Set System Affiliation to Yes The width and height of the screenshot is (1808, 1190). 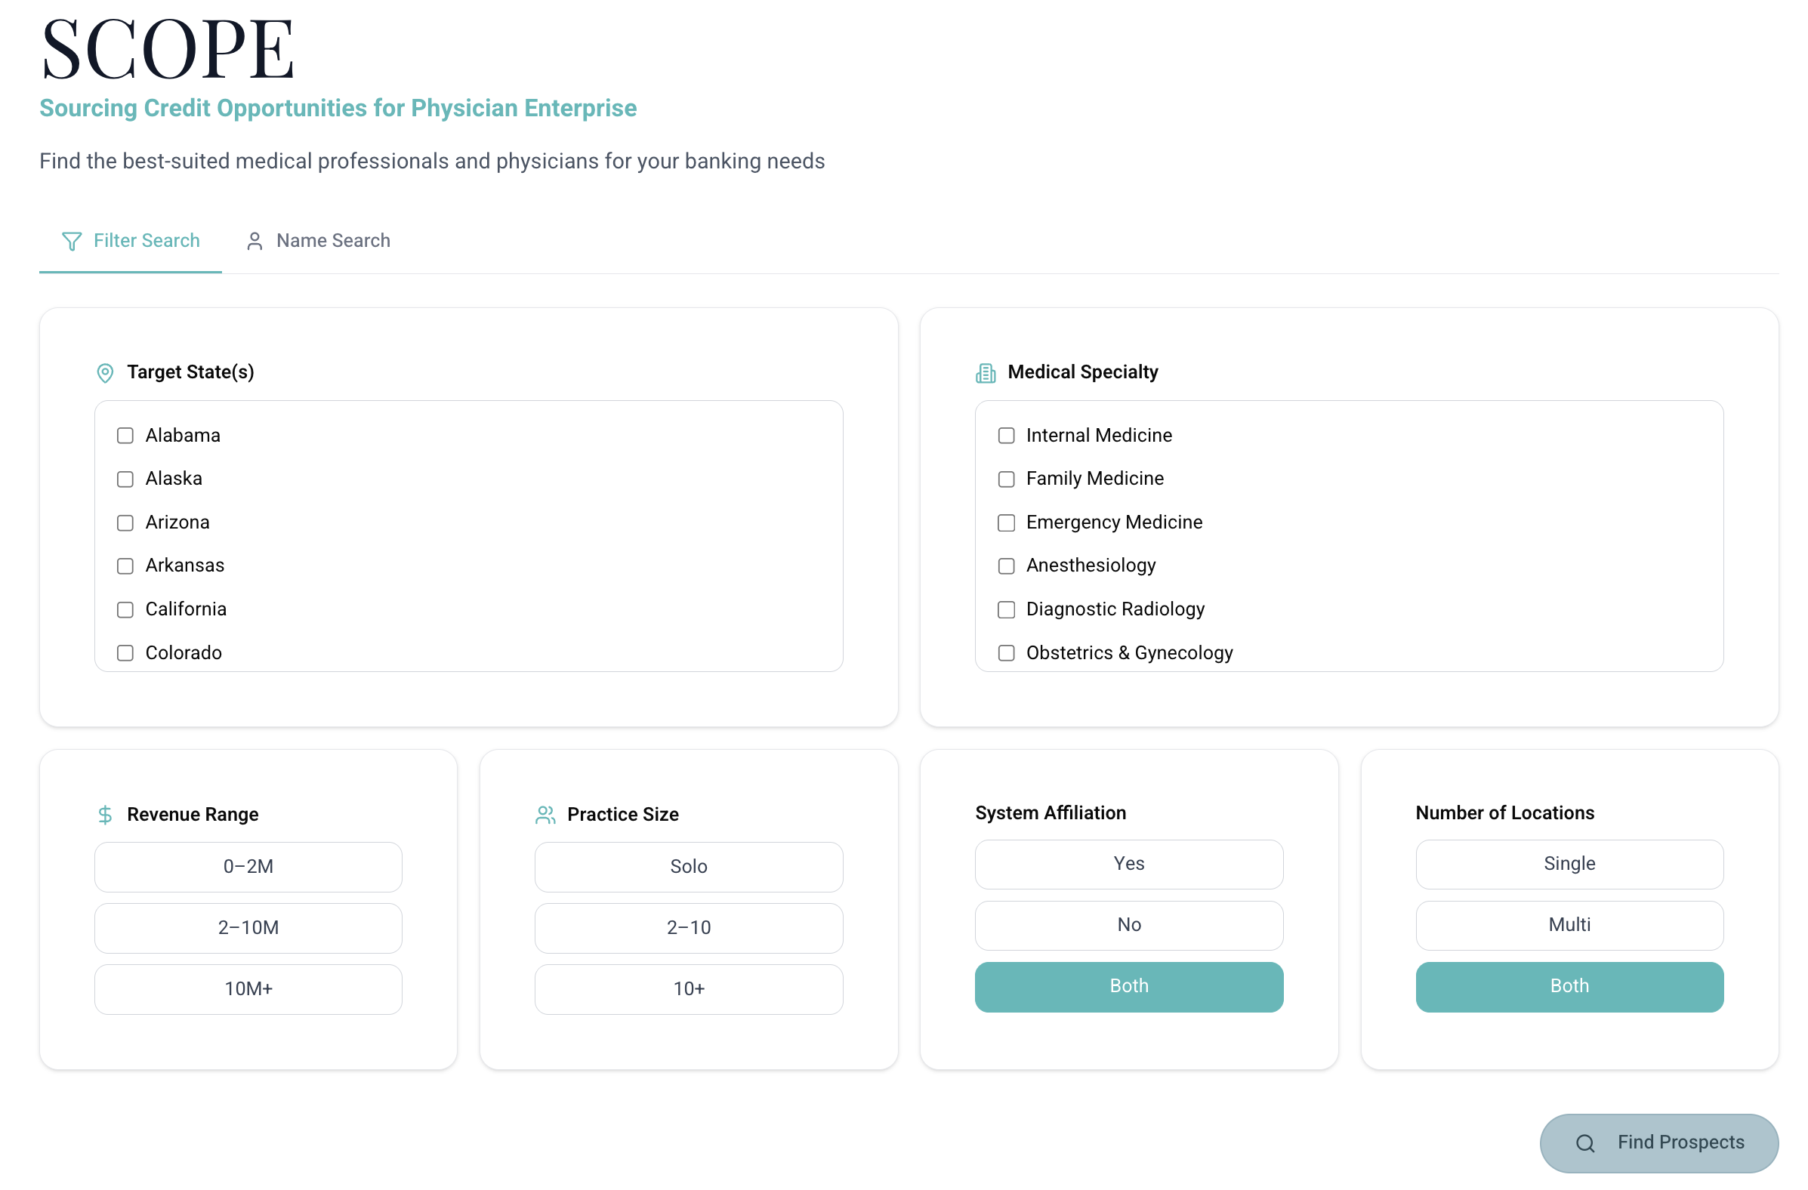click(1129, 864)
